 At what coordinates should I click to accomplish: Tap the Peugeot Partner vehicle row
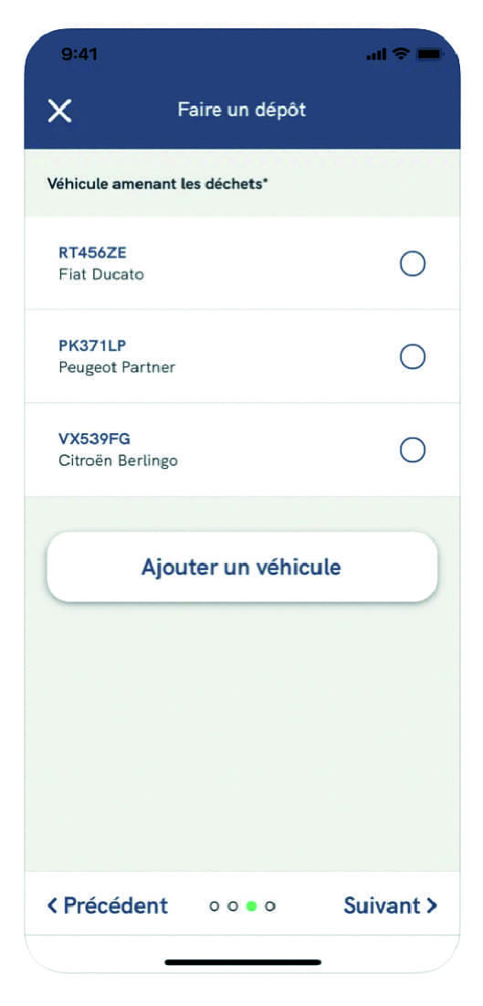pyautogui.click(x=242, y=356)
